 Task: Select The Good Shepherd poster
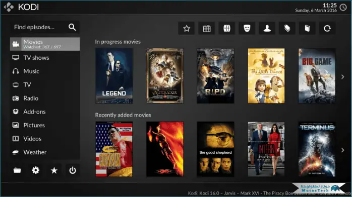tap(215, 149)
